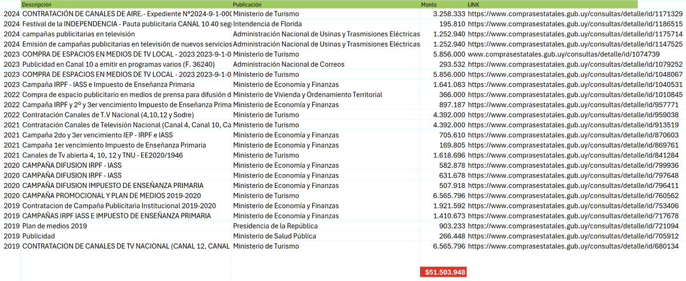Select the amount cell 705.610
Screen dimensions: 686x281
point(443,135)
